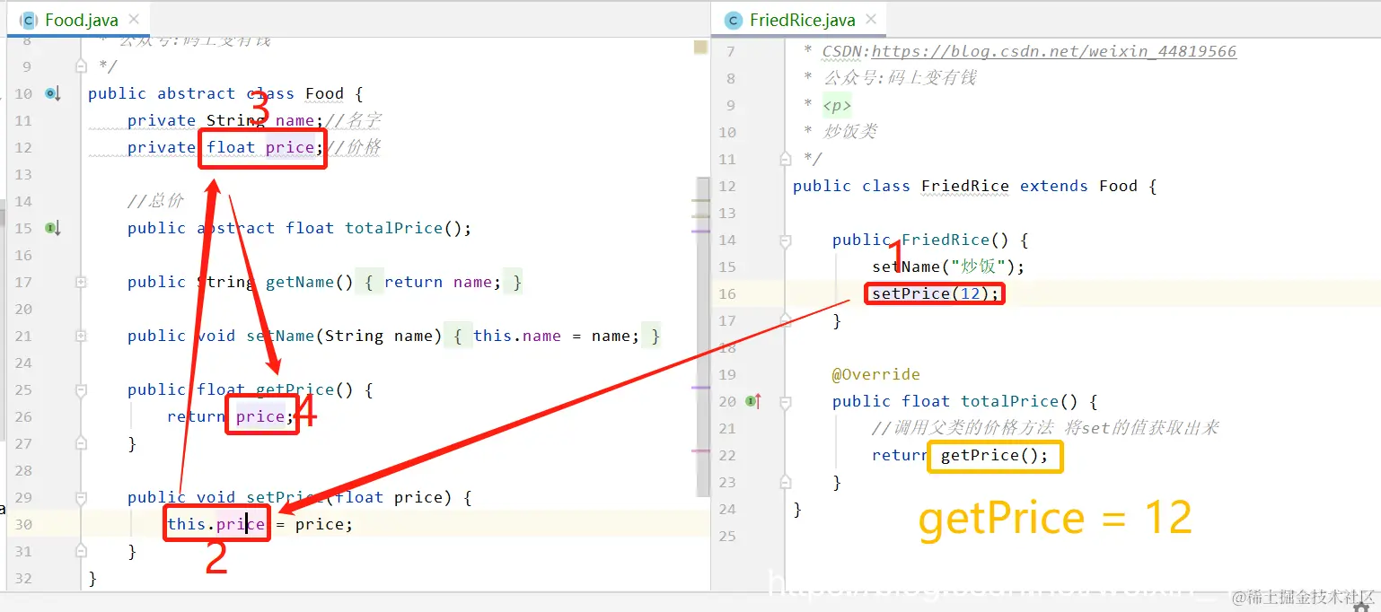Screen dimensions: 1381x612
Task: Click the Food.java vertical scrollbar
Action: tap(704, 337)
